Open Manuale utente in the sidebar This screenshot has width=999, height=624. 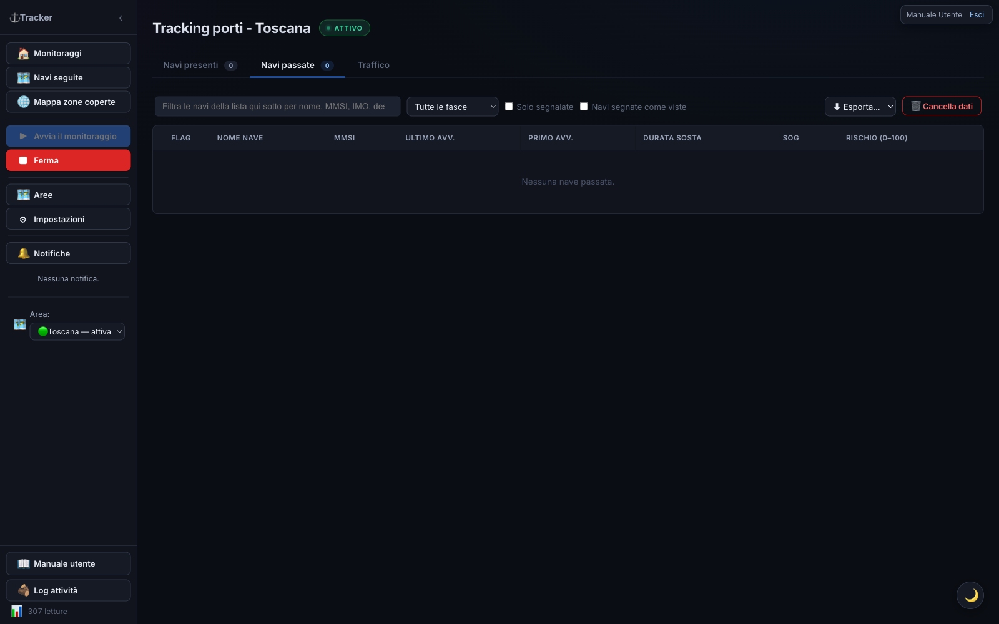pos(68,563)
